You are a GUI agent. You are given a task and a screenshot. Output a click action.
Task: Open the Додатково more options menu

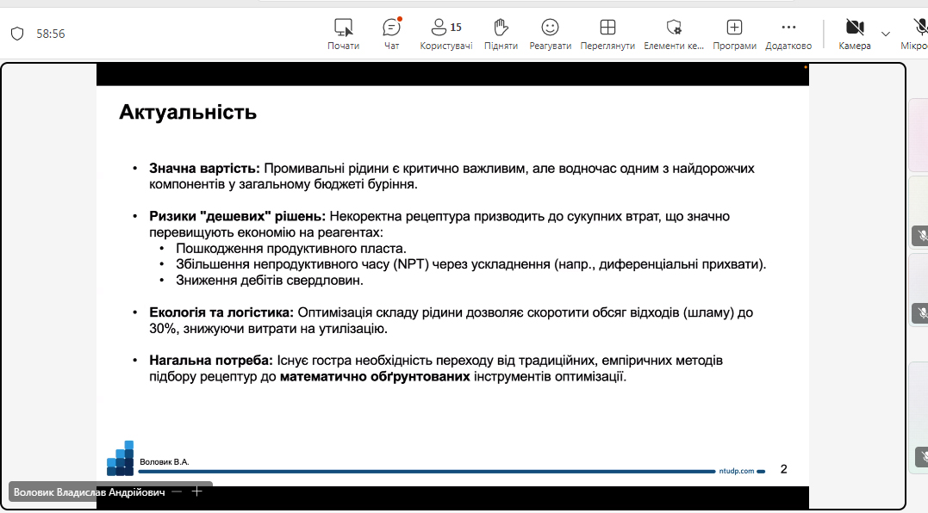[788, 34]
